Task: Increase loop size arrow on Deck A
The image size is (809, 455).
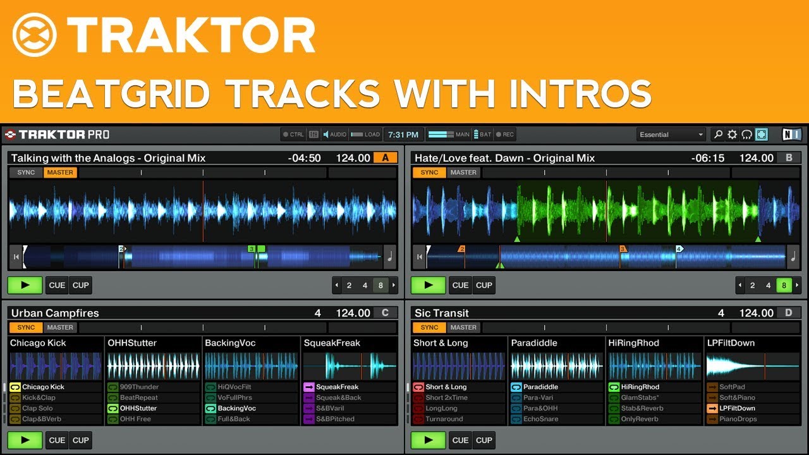Action: click(394, 286)
